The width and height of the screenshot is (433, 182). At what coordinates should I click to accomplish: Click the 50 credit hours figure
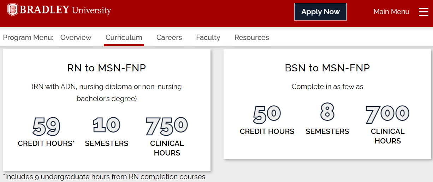coord(267,114)
